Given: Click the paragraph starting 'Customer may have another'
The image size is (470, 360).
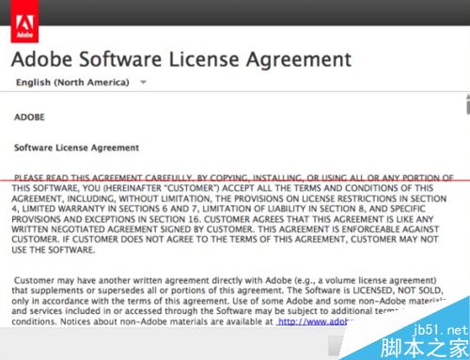Looking at the screenshot, I should 228,301.
